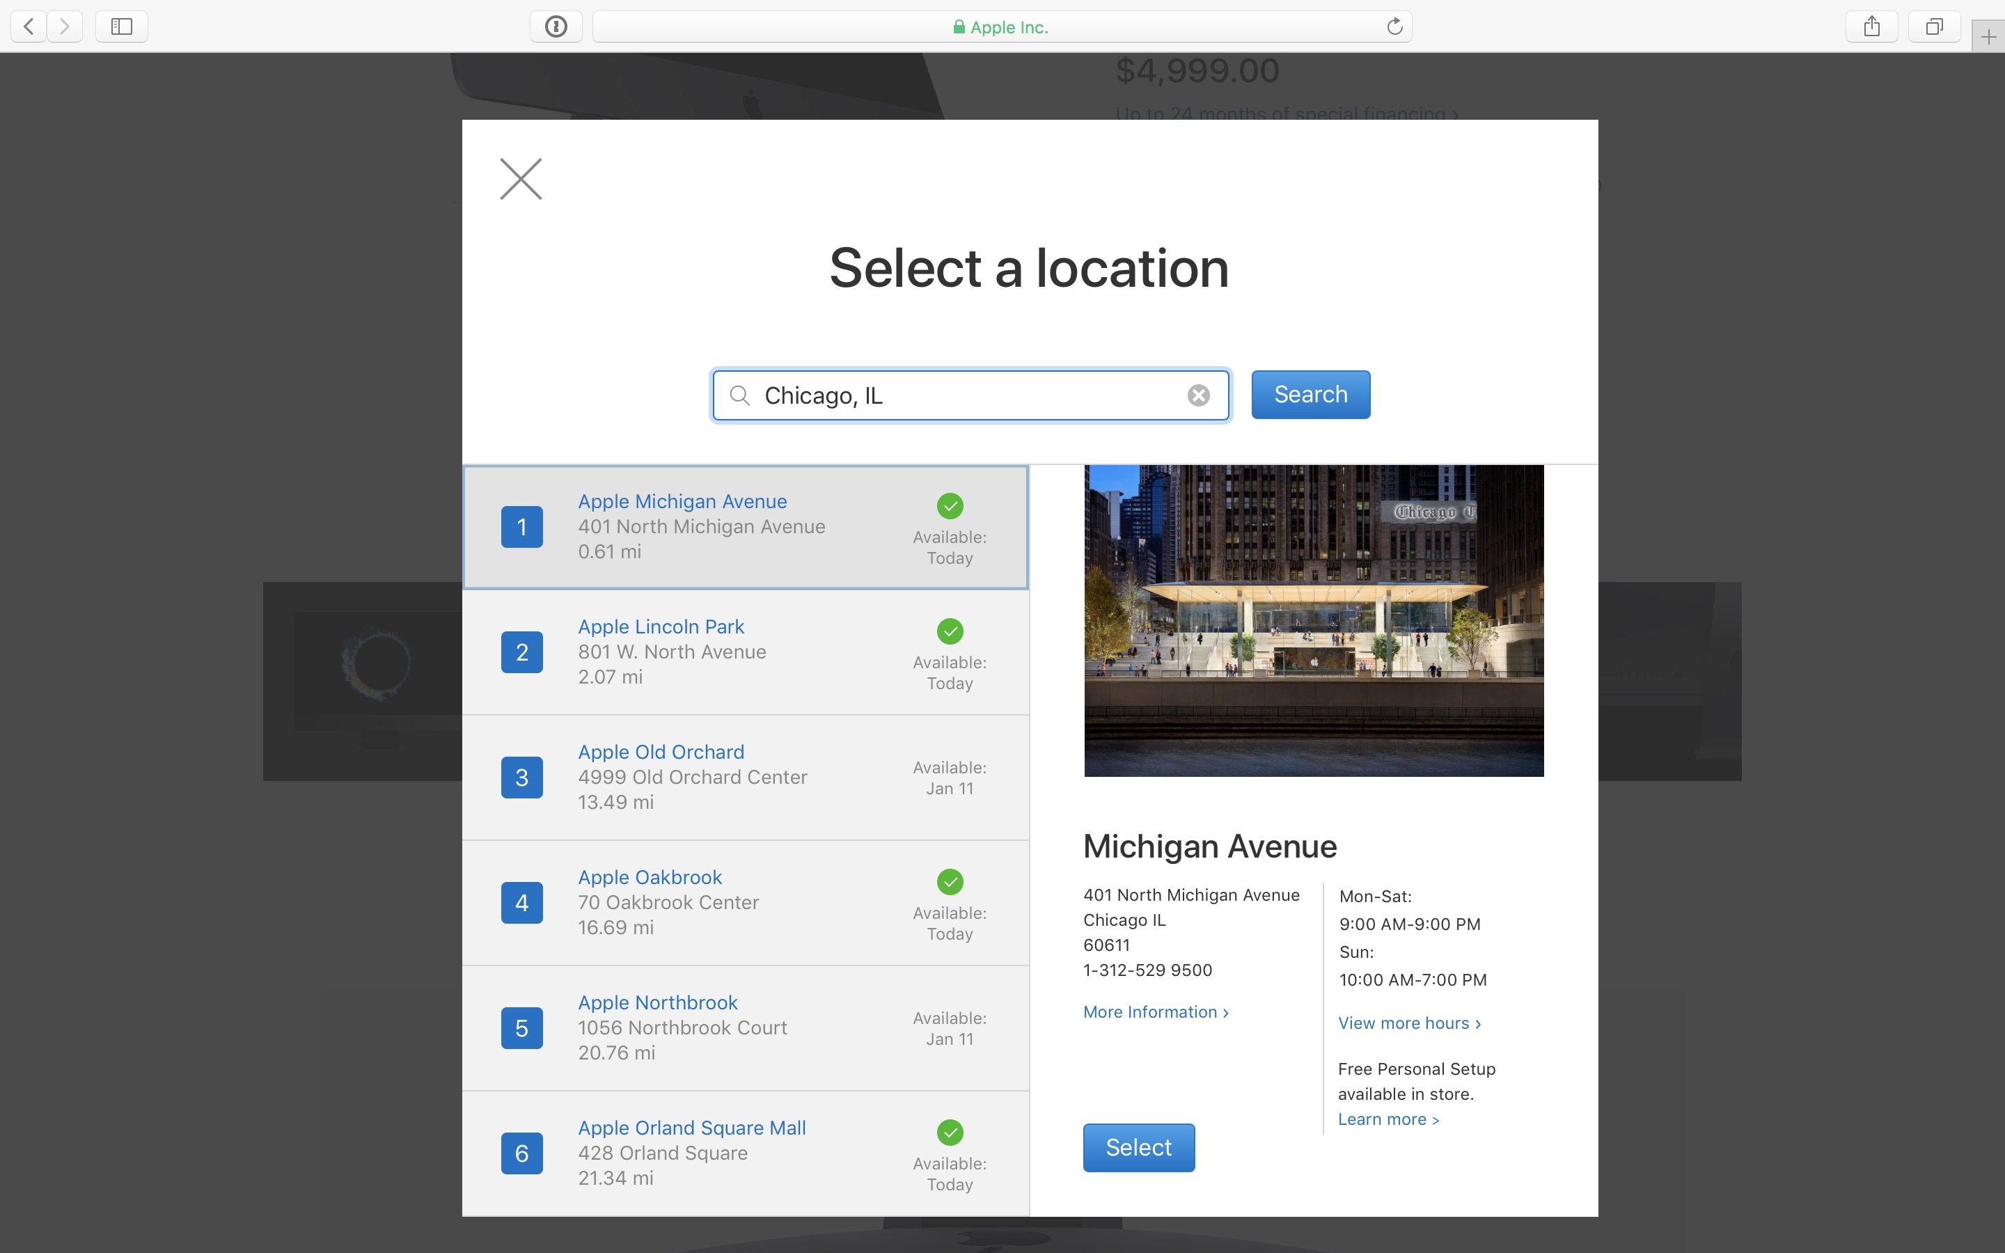Toggle the Safari sidebar button
2005x1253 pixels.
(122, 26)
